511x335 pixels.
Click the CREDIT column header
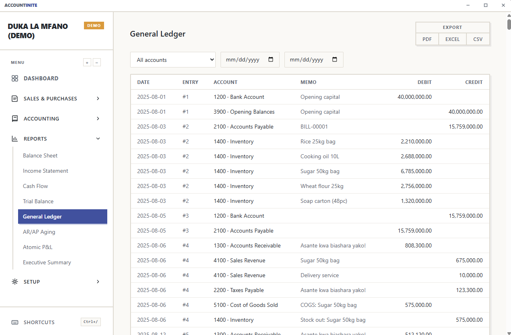[x=474, y=82]
